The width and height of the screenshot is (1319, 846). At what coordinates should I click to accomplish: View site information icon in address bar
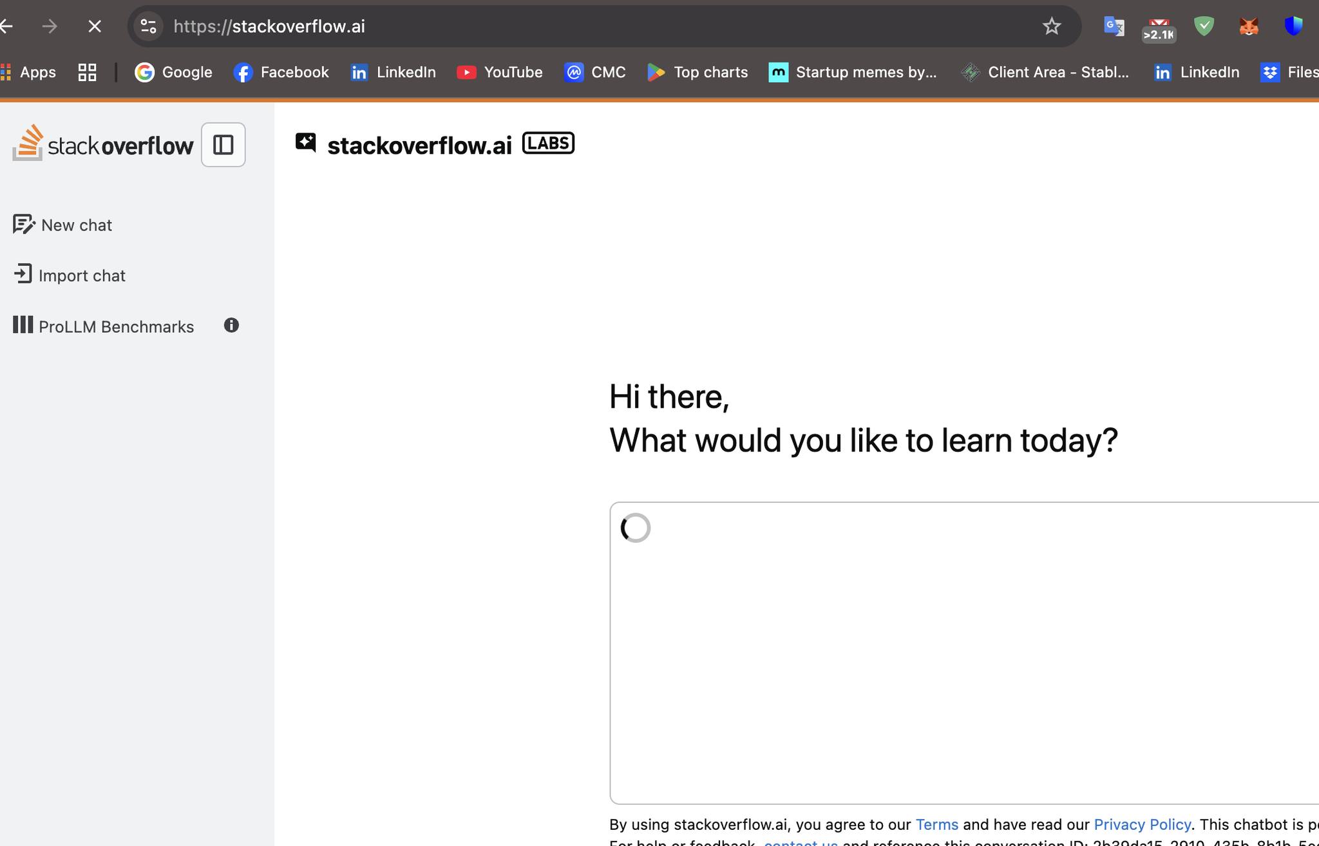pos(148,26)
